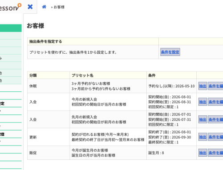Click the 契約開始(自) : 2026-08-01 condition

(169, 97)
